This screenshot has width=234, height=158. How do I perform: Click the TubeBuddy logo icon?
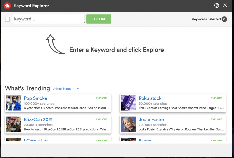7,6
